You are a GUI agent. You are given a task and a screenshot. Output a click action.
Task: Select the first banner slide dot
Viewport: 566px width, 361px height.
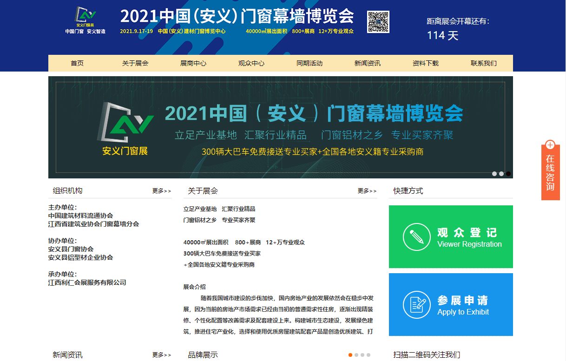tap(494, 174)
